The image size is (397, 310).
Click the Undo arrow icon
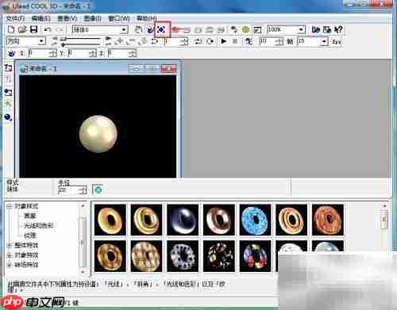pyautogui.click(x=48, y=29)
